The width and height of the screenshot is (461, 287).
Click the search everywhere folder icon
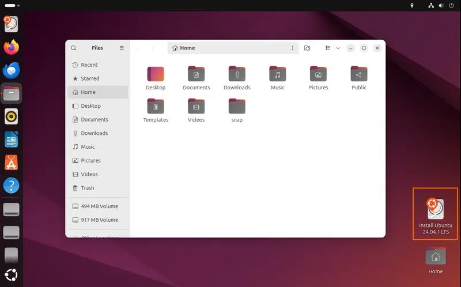(307, 48)
